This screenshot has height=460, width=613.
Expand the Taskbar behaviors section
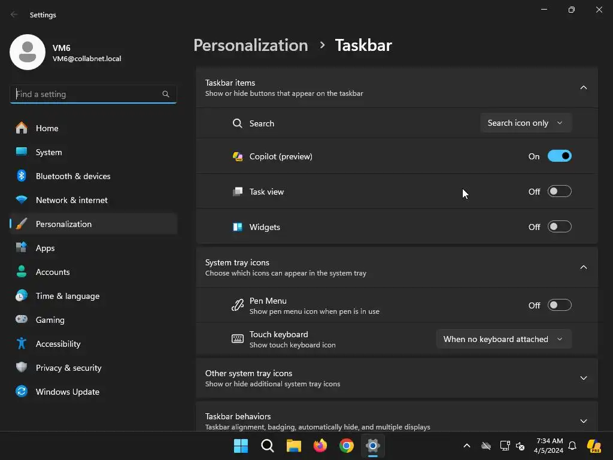[583, 421]
